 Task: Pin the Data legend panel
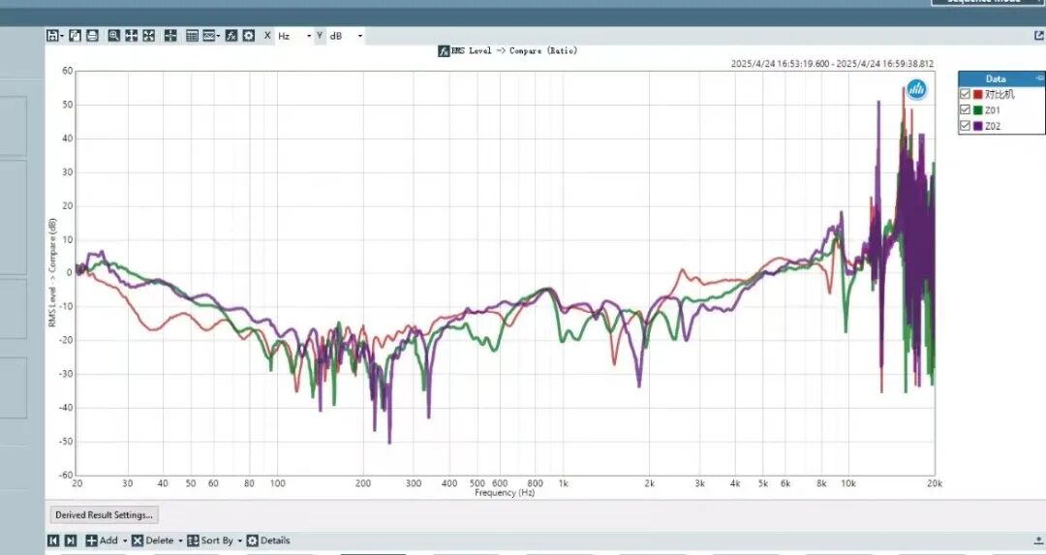(x=1039, y=78)
